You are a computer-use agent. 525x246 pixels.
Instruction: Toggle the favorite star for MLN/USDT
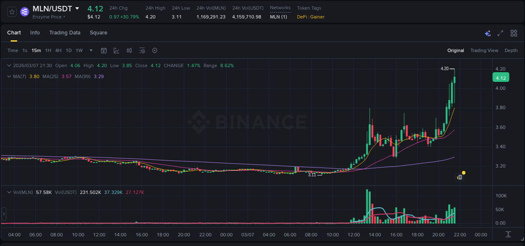(x=11, y=12)
